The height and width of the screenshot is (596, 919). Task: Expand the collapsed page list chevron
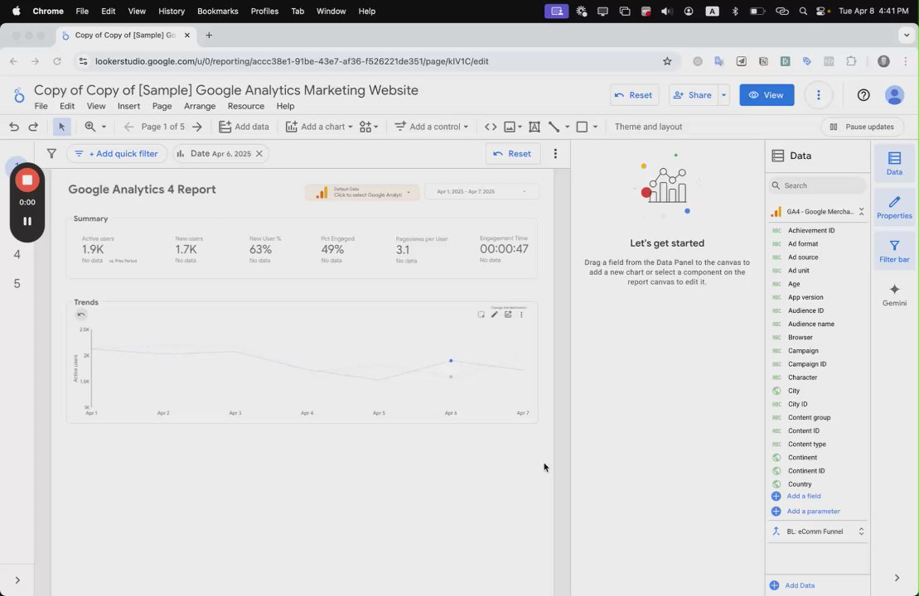[x=17, y=580]
